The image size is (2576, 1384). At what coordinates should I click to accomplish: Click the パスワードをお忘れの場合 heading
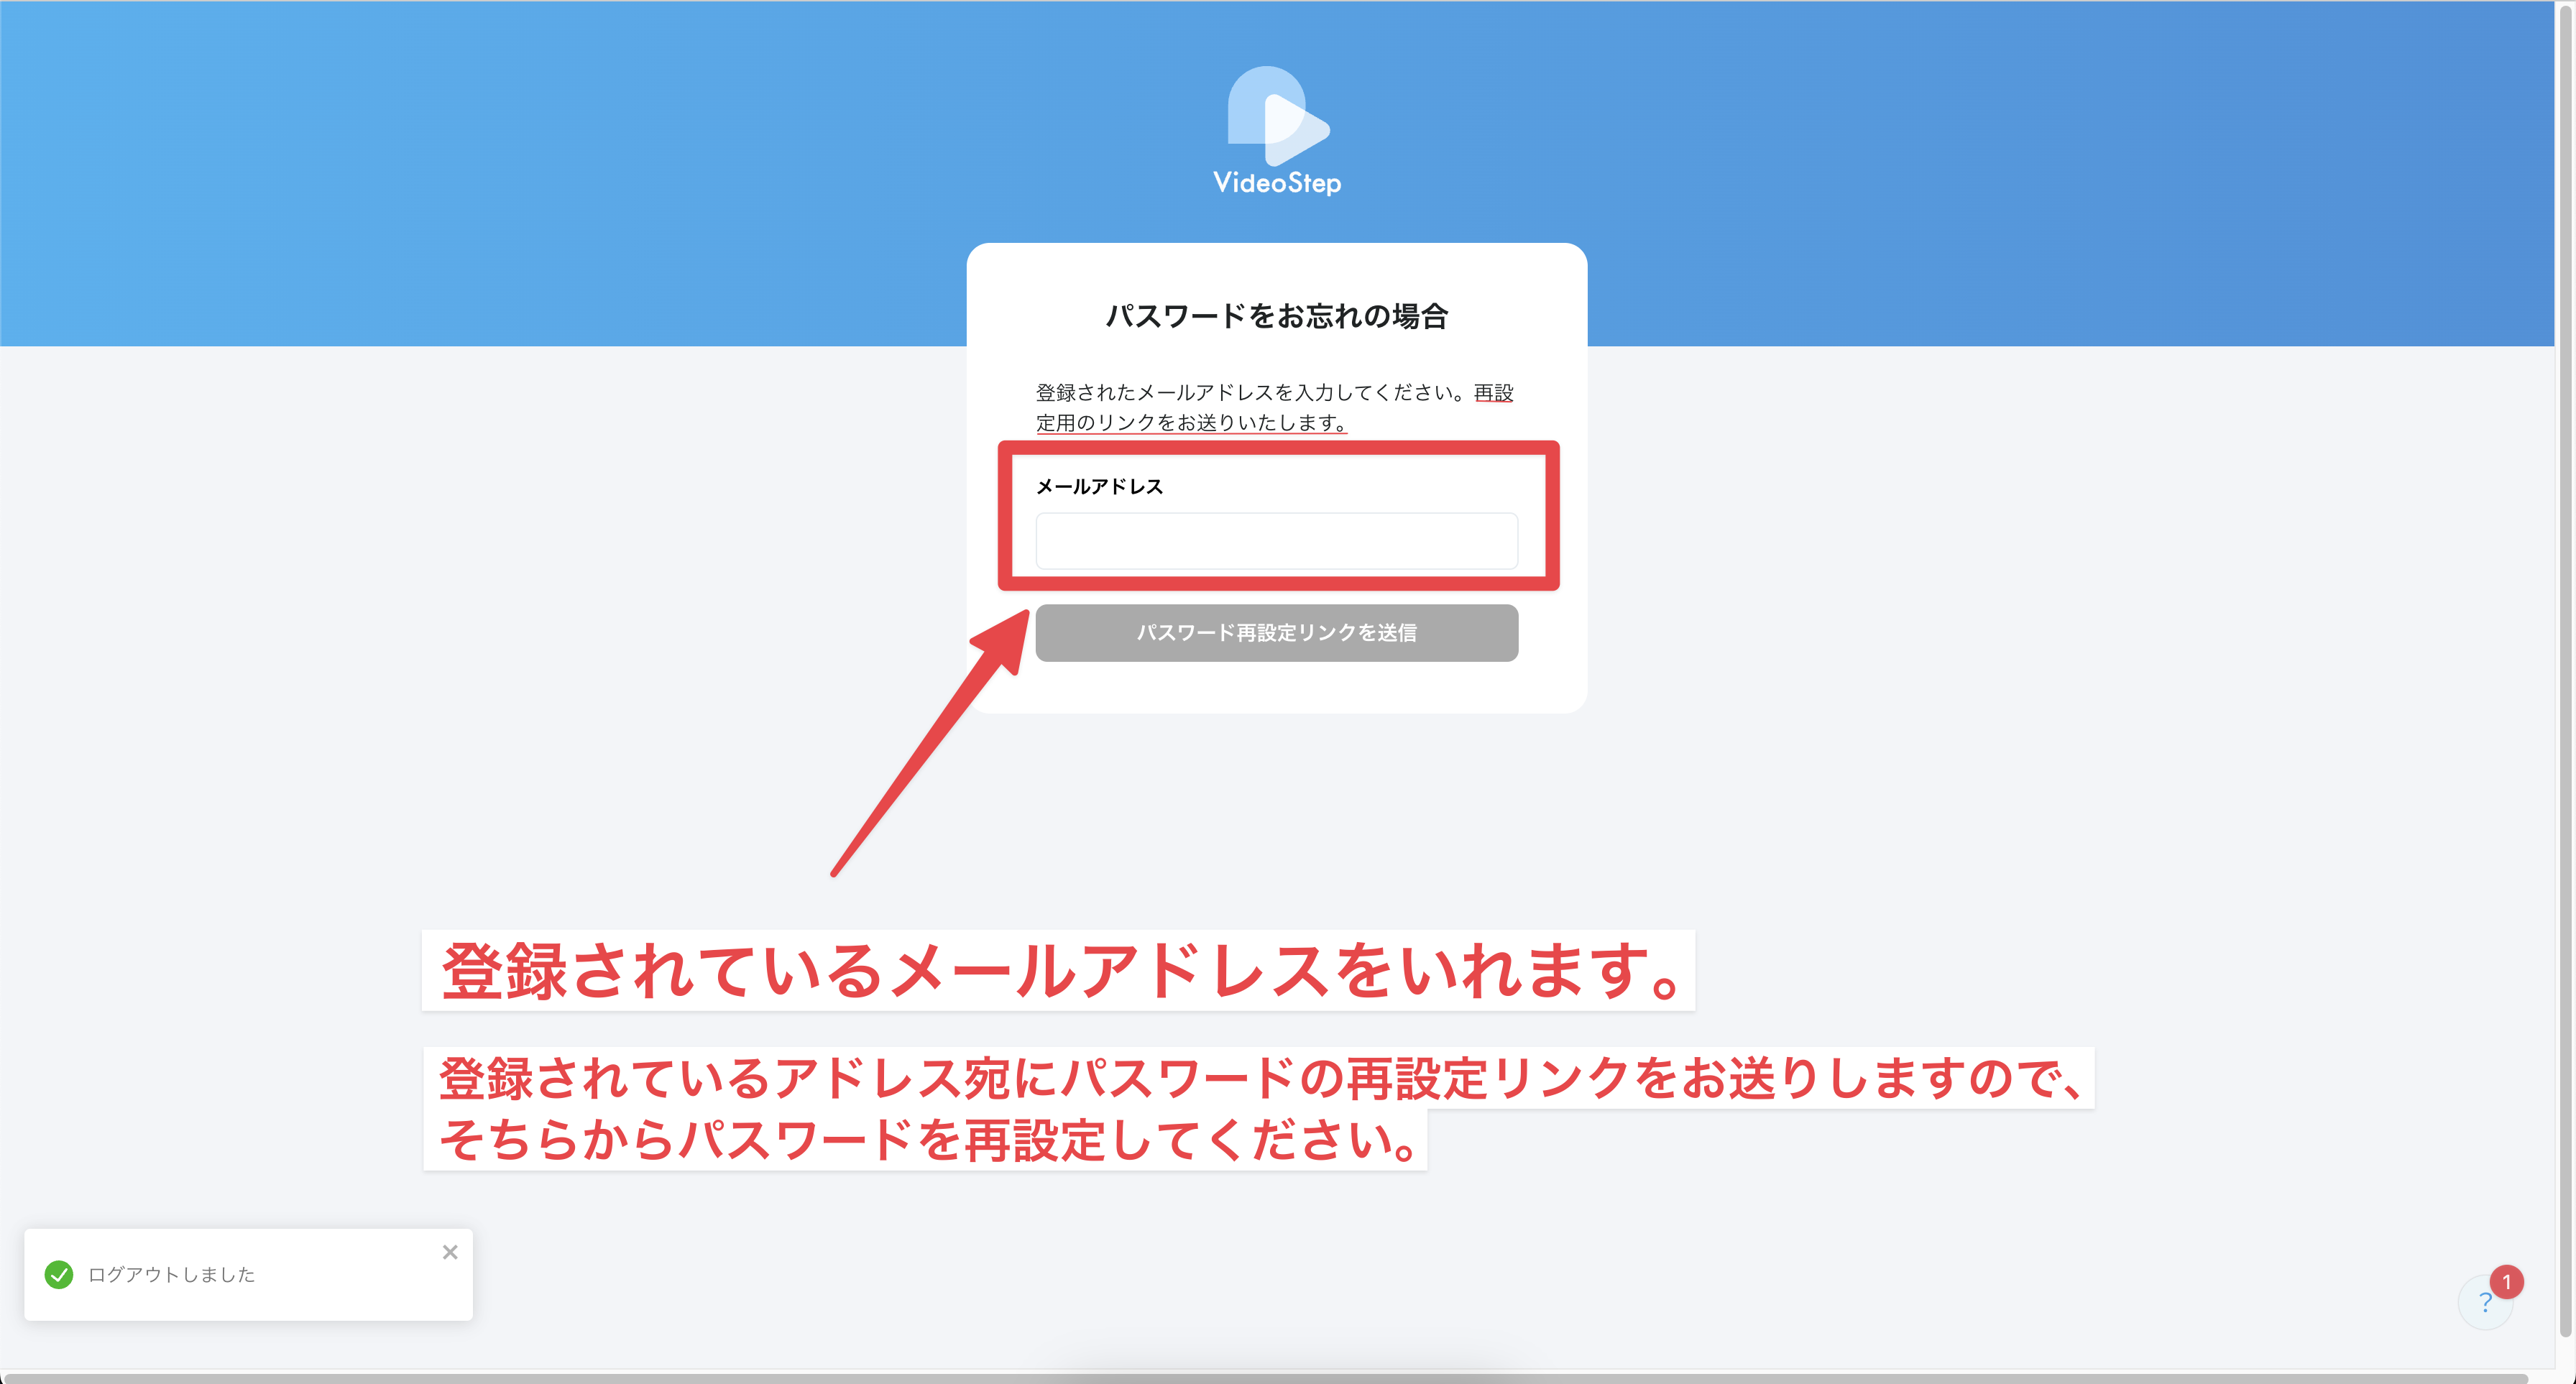click(1276, 316)
